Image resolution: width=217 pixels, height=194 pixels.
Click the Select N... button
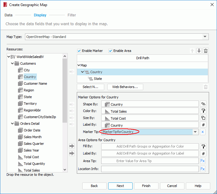pyautogui.click(x=91, y=87)
